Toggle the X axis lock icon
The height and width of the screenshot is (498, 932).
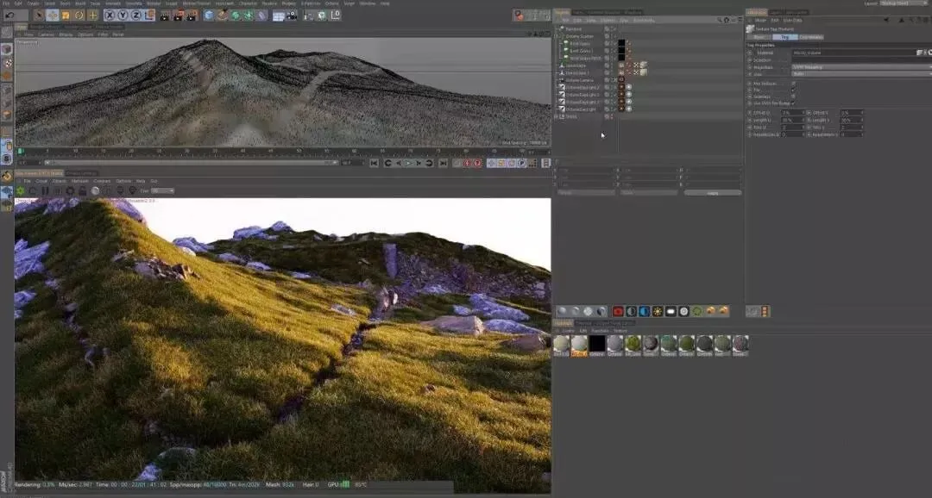[110, 15]
